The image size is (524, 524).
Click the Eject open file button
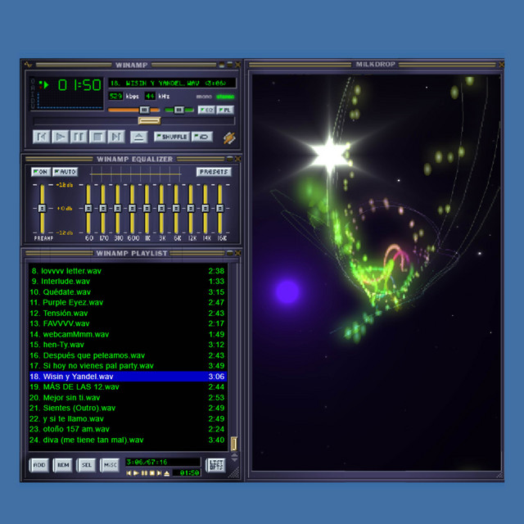click(x=139, y=137)
